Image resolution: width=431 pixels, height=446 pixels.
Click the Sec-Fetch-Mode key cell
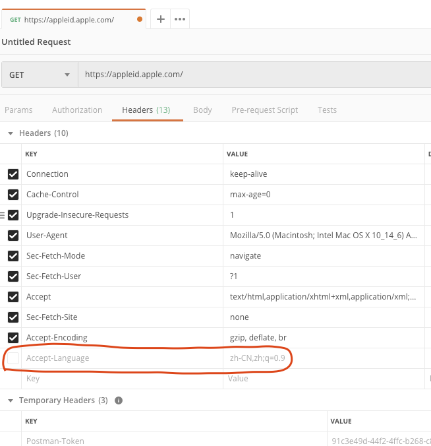(x=122, y=256)
